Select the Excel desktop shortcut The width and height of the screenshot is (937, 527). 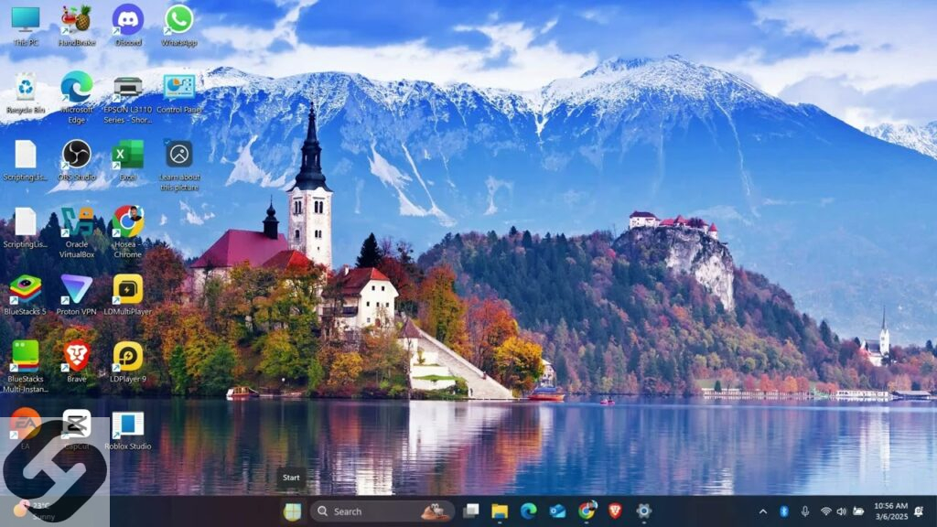coord(128,160)
